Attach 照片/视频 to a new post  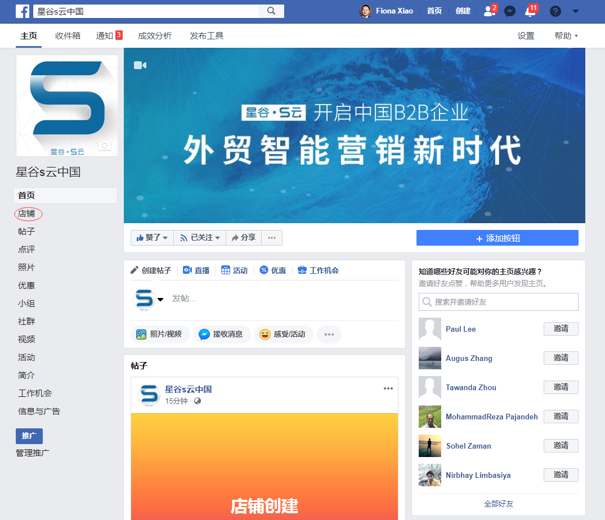(160, 334)
